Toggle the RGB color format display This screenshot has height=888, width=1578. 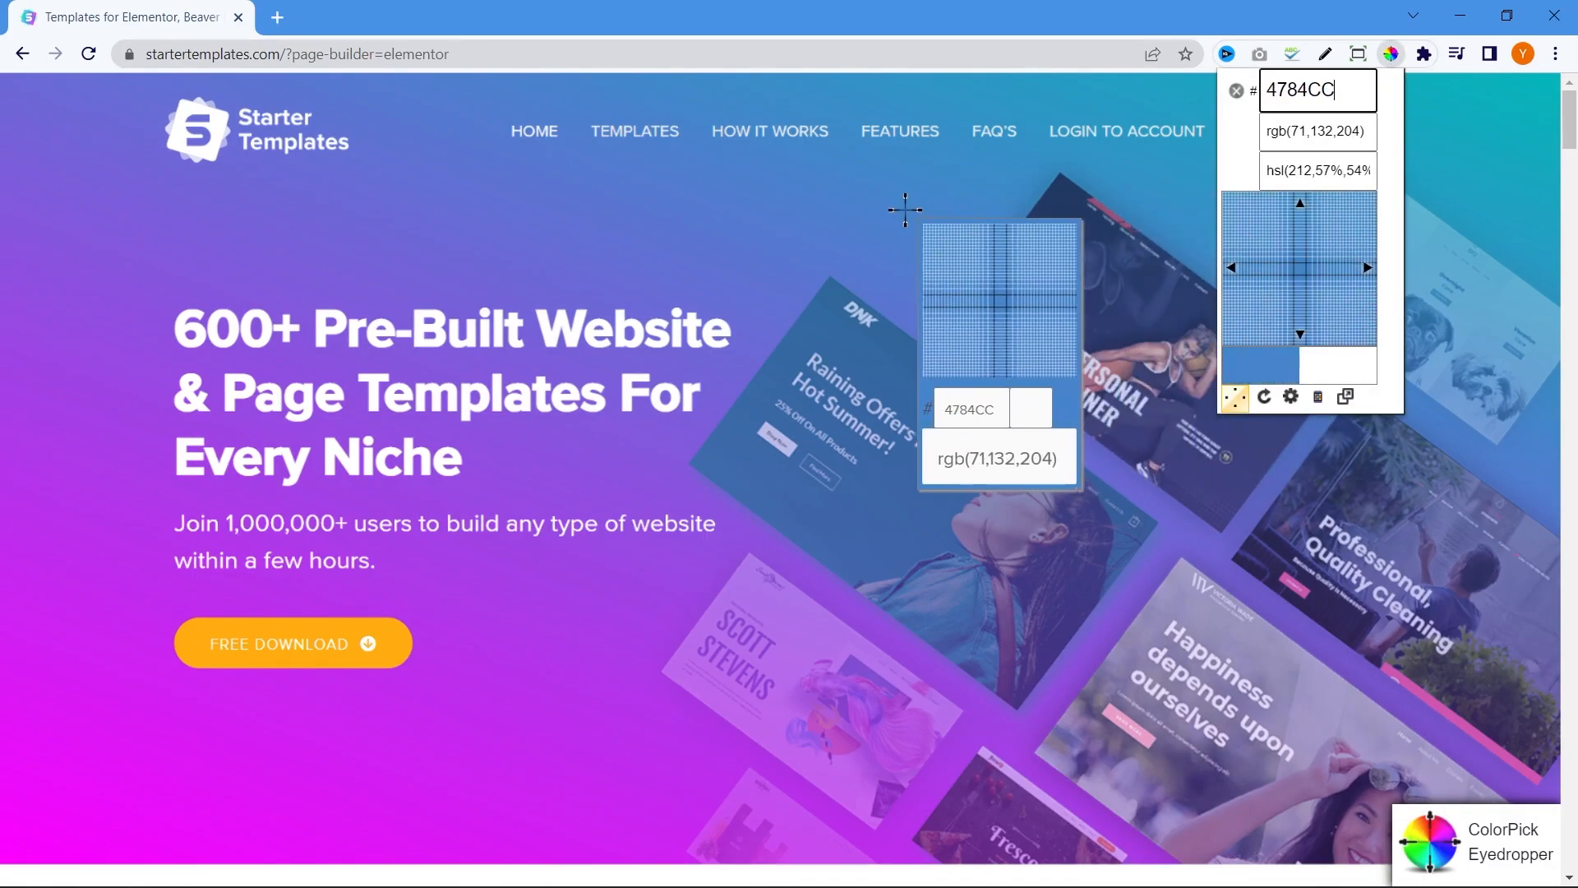pyautogui.click(x=1317, y=130)
